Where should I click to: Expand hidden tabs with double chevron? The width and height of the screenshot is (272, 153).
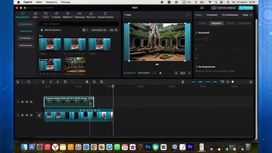click(251, 15)
